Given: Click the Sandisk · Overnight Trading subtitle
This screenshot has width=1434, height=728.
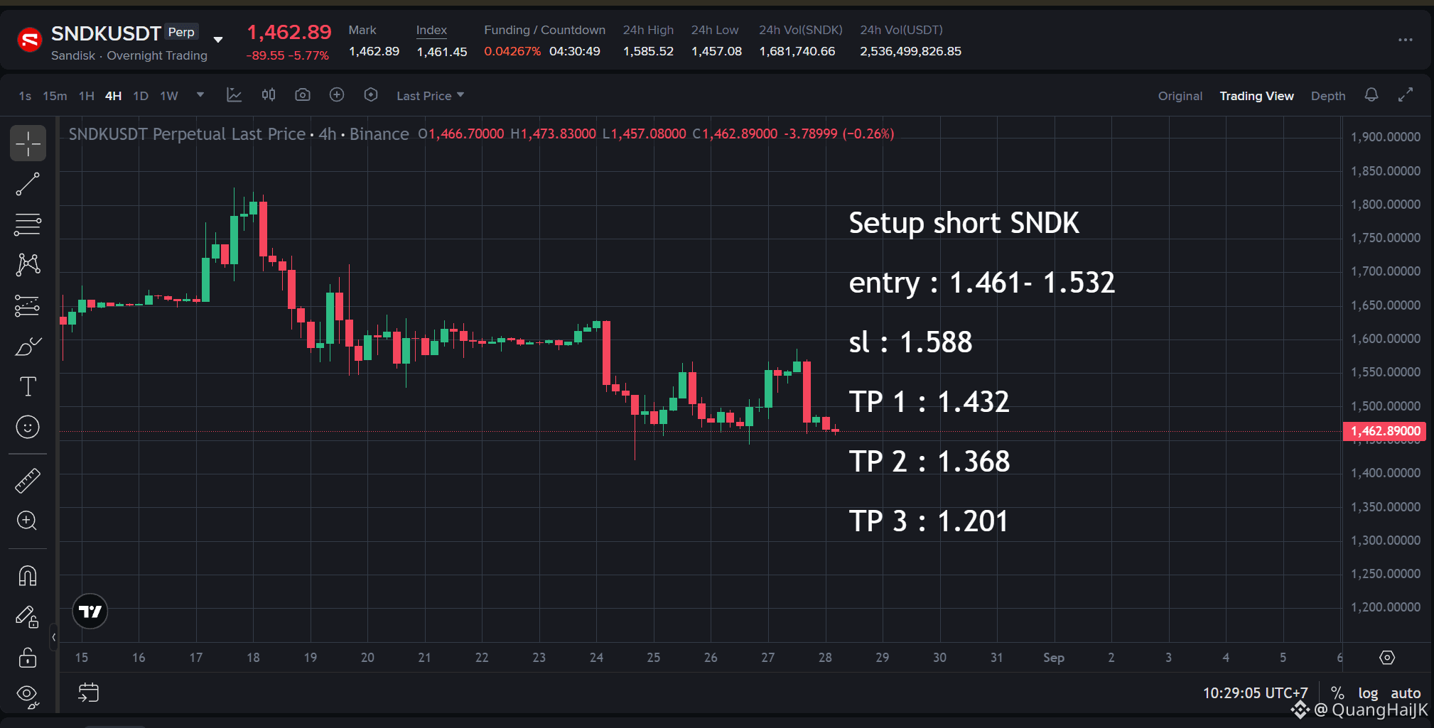Looking at the screenshot, I should 129,55.
